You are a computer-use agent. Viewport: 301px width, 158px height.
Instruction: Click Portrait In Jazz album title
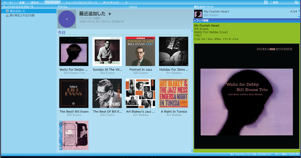(x=141, y=69)
